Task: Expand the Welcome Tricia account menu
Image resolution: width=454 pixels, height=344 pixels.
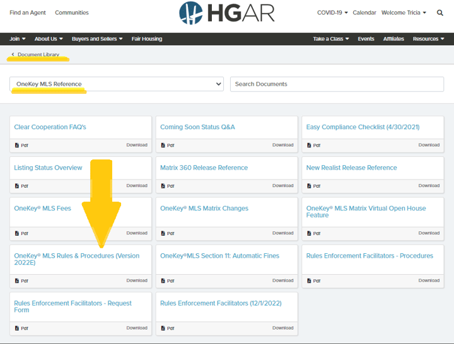Action: (404, 13)
